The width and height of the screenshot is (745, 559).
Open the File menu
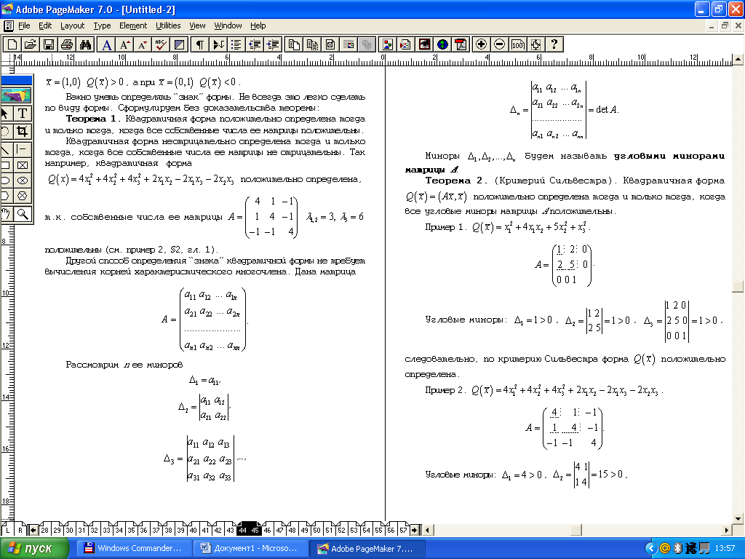pos(24,25)
